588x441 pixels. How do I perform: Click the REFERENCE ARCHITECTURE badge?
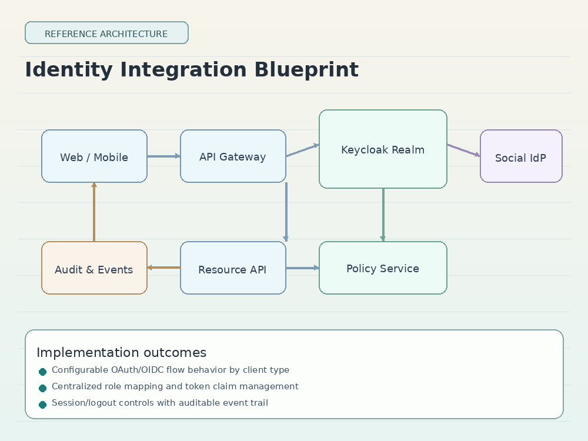[x=106, y=33]
